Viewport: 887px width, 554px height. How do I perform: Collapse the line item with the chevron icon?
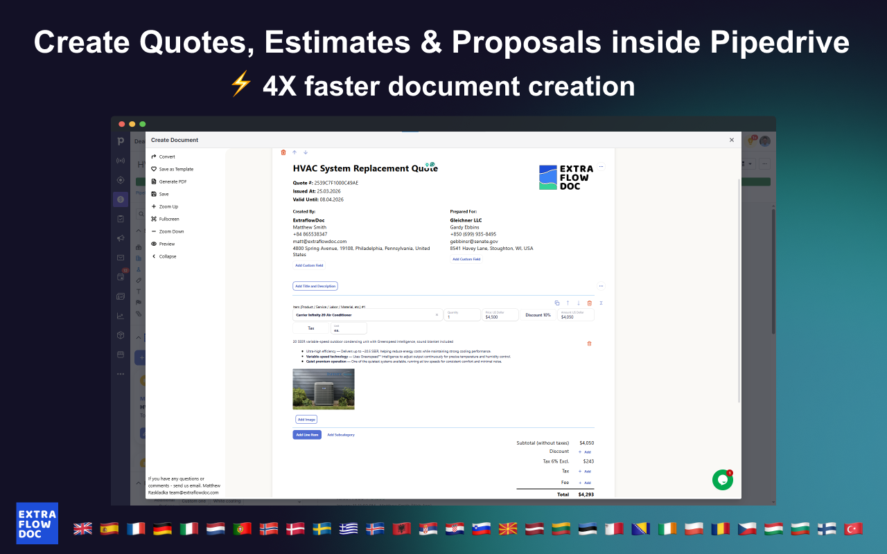(x=601, y=303)
